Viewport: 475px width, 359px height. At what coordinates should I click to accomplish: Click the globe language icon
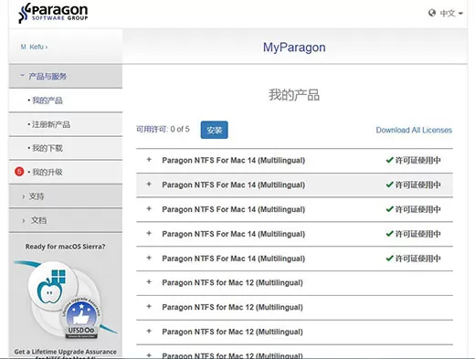click(x=432, y=13)
